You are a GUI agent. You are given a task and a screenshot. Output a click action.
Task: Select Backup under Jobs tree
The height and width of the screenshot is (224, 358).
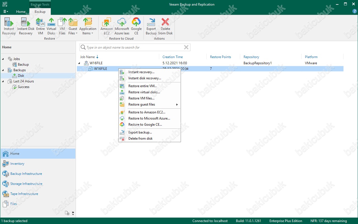click(x=23, y=65)
